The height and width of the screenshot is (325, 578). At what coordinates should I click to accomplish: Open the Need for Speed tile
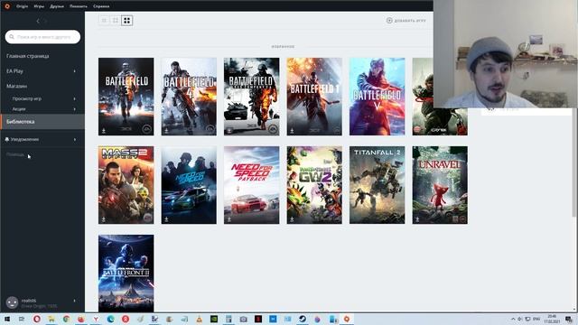pyautogui.click(x=189, y=185)
